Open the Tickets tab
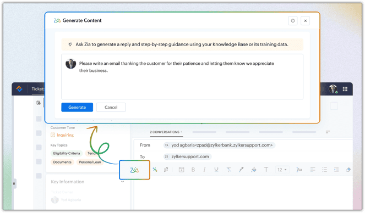Viewport: 365px width, 213px height. pyautogui.click(x=38, y=89)
